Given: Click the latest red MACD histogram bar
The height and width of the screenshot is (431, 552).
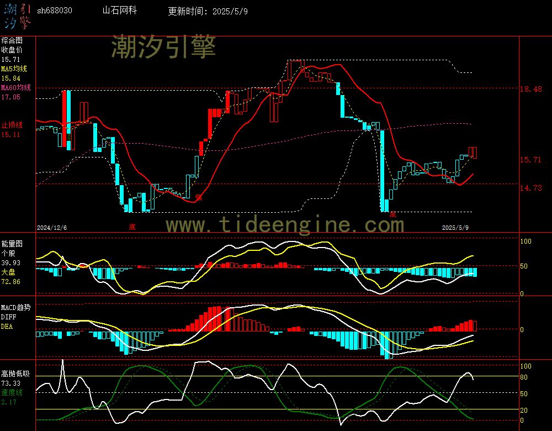Looking at the screenshot, I should 475,326.
